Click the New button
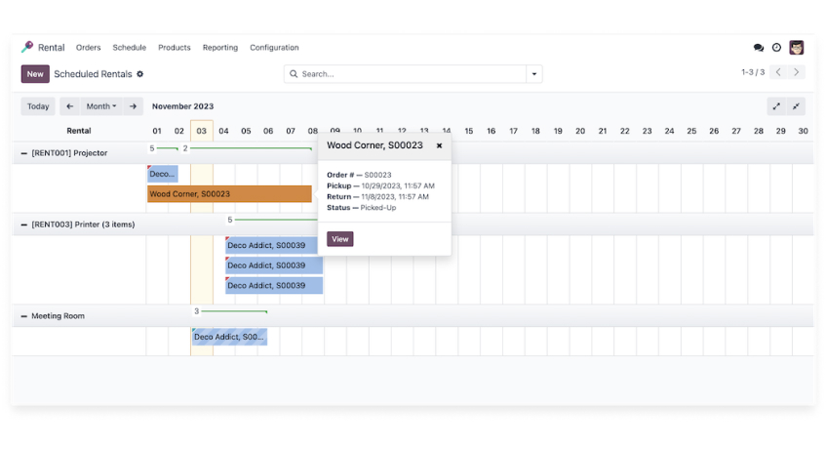 point(35,74)
